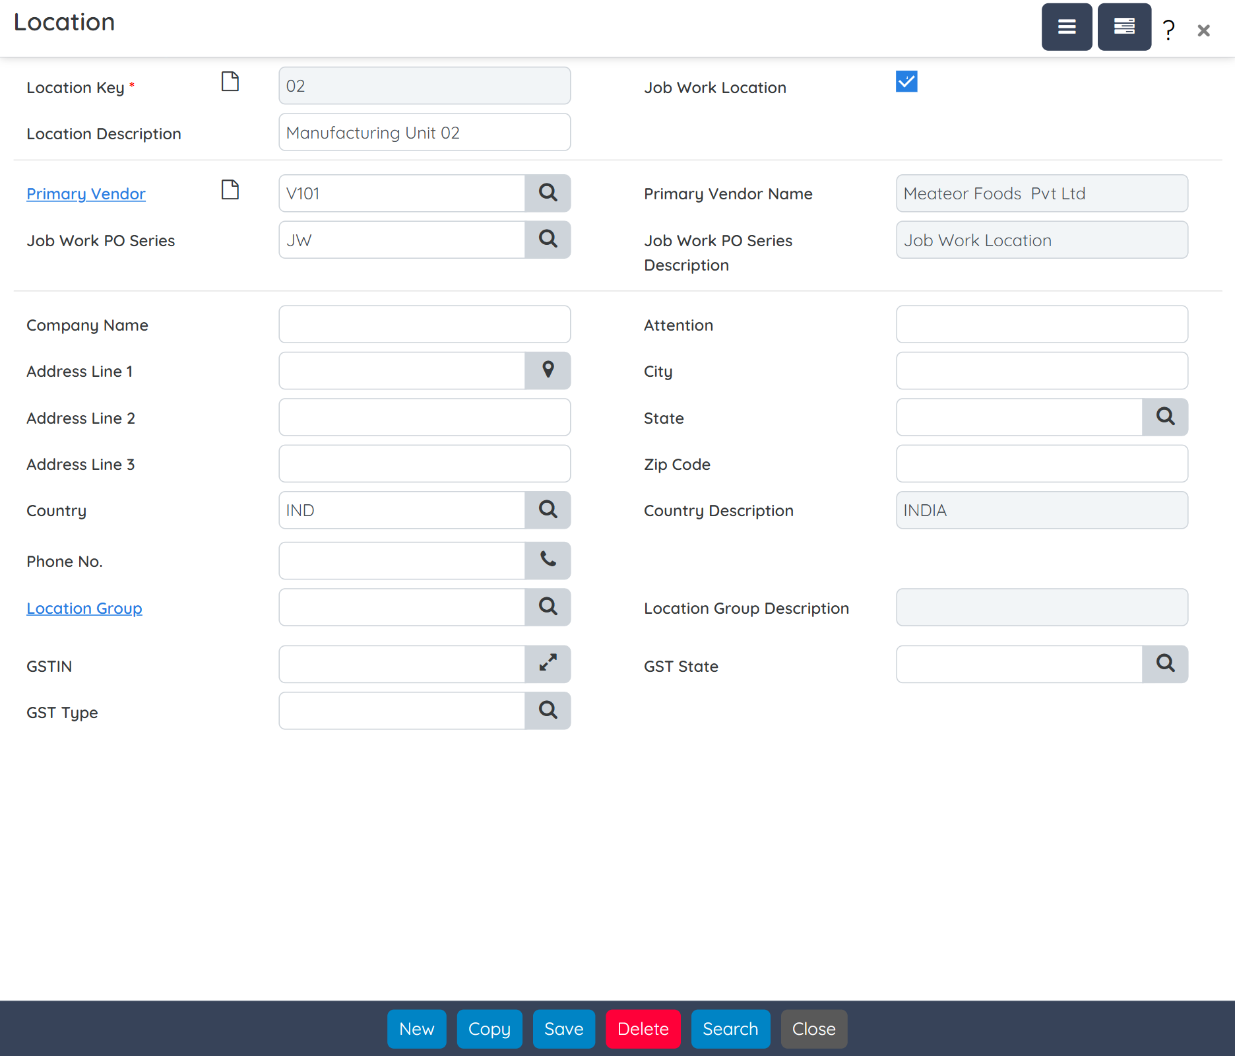Image resolution: width=1235 pixels, height=1056 pixels.
Task: Focus the GST State input field
Action: point(1019,664)
